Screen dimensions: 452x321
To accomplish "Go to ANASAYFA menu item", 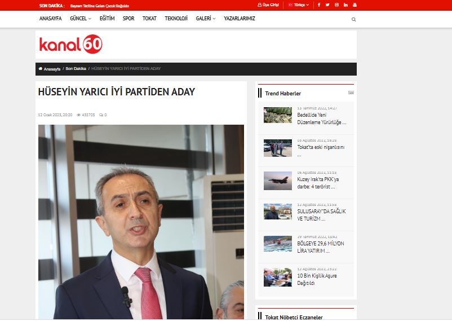I will click(51, 19).
